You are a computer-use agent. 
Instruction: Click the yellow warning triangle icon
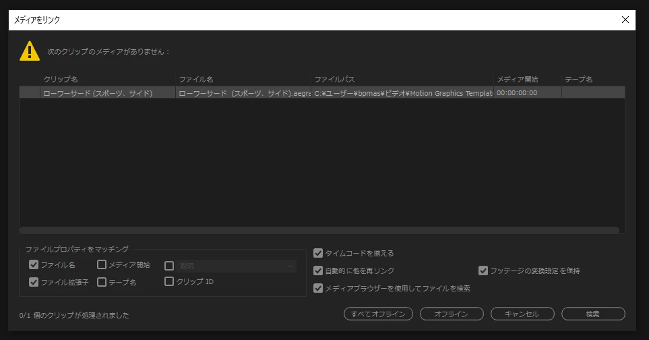30,51
